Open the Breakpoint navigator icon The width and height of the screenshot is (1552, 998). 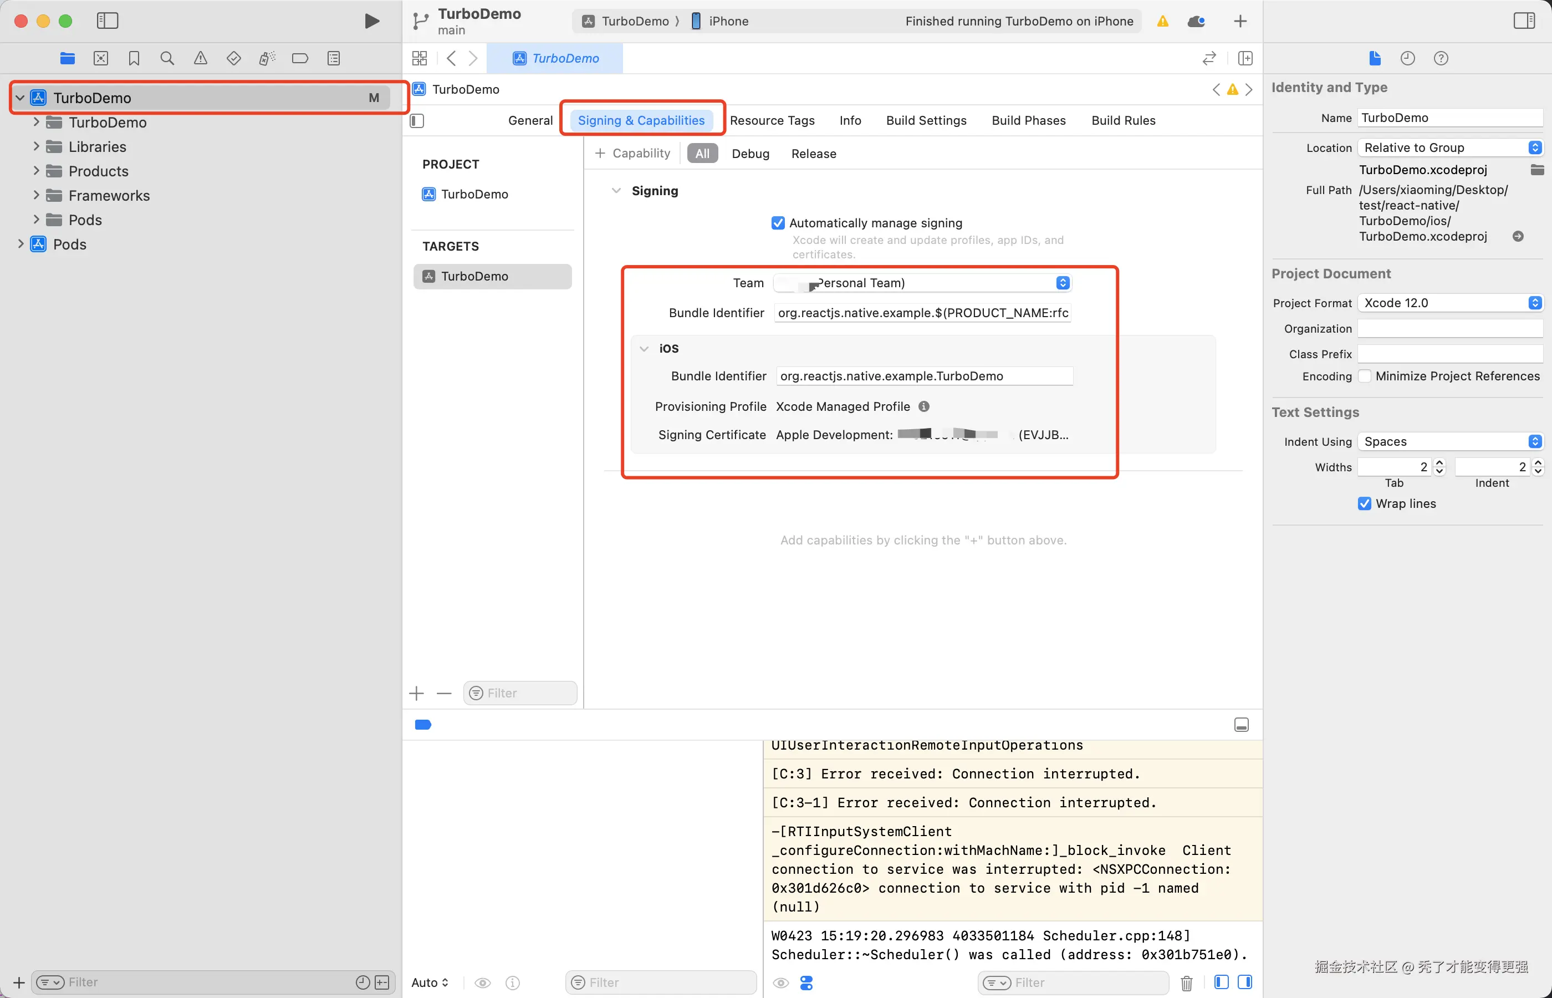[300, 58]
